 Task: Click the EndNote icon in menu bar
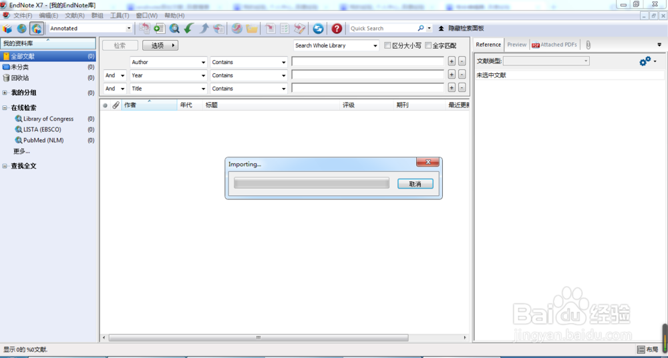[5, 15]
